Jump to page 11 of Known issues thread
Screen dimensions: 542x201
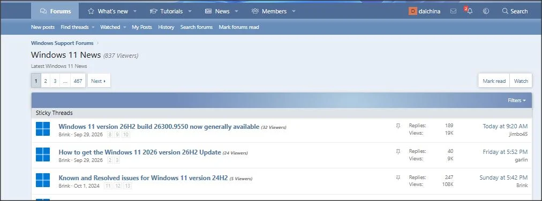click(108, 186)
